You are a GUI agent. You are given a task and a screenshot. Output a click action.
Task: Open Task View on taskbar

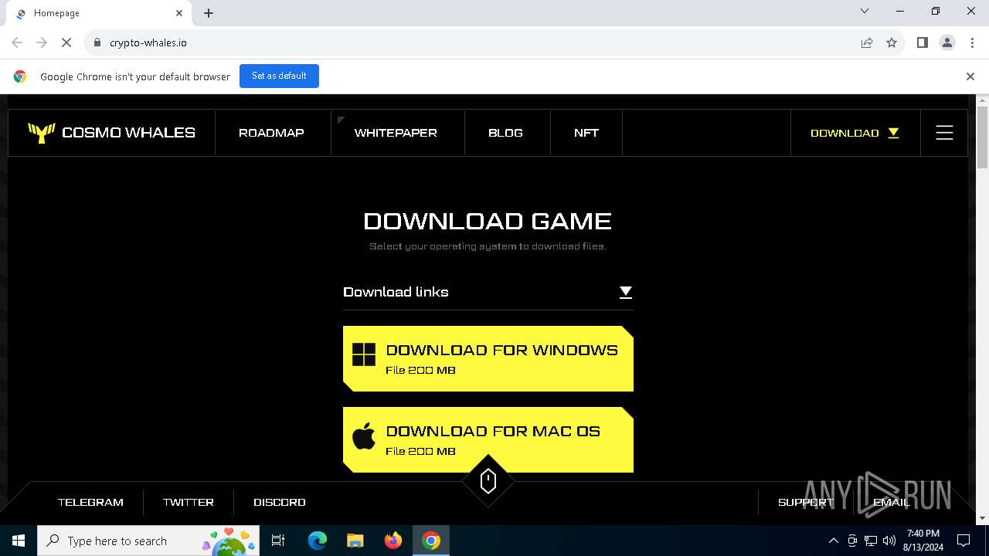tap(278, 541)
